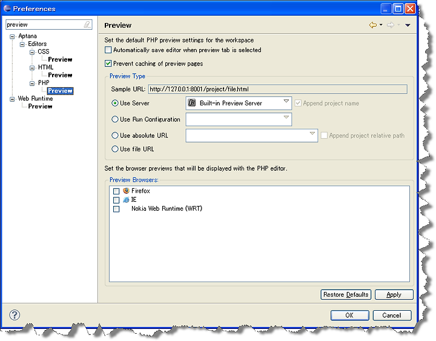Select the HTML tree label
This screenshot has height=341, width=436.
tap(45, 67)
